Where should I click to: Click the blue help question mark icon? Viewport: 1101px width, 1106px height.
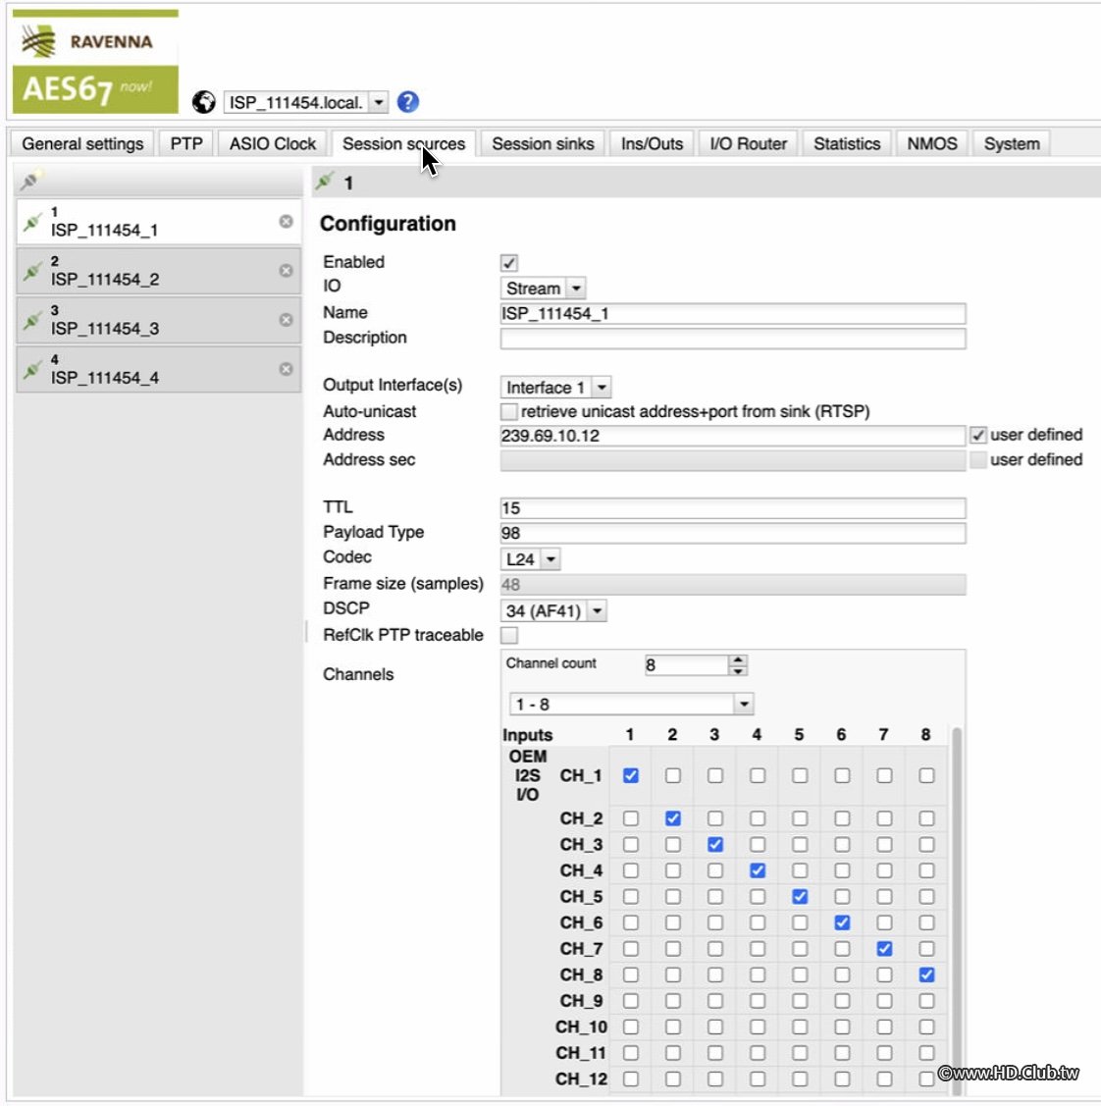click(407, 102)
